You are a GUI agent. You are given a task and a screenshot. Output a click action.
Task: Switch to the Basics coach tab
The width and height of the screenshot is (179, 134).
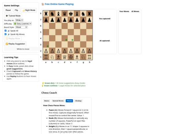47,101
